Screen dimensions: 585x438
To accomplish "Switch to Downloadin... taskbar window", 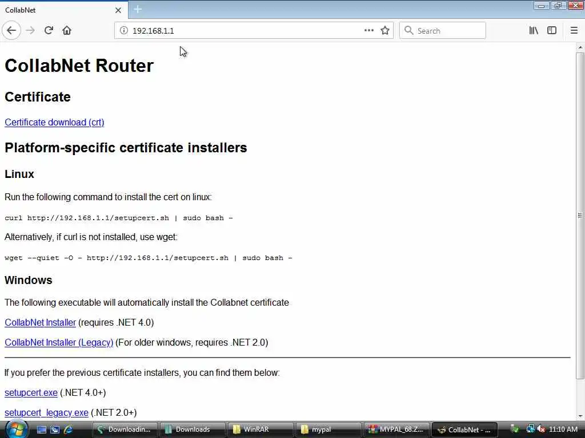I will point(125,430).
